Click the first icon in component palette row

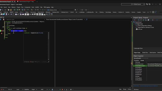pos(2,14)
